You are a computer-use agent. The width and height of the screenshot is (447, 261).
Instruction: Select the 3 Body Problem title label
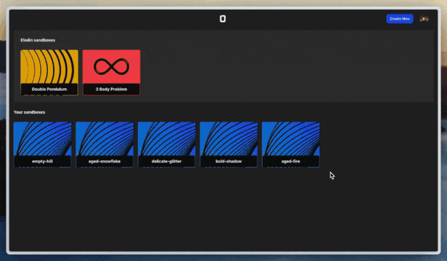pos(111,89)
